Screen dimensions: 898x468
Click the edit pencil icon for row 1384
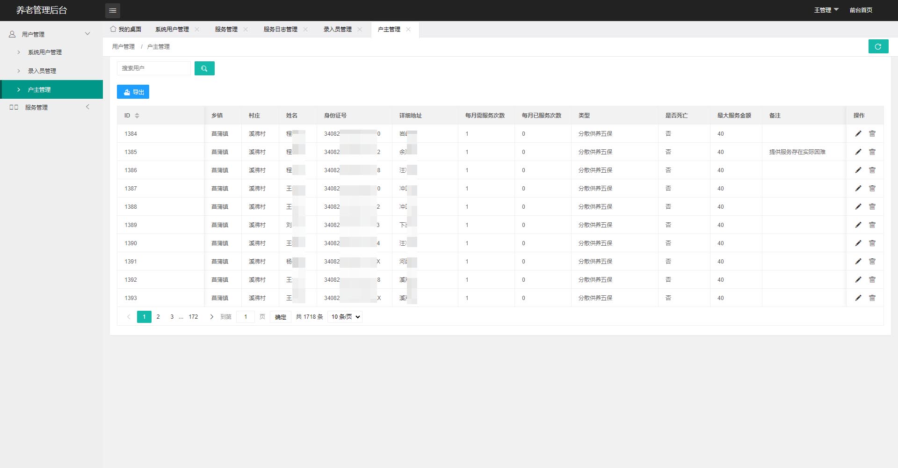(858, 134)
